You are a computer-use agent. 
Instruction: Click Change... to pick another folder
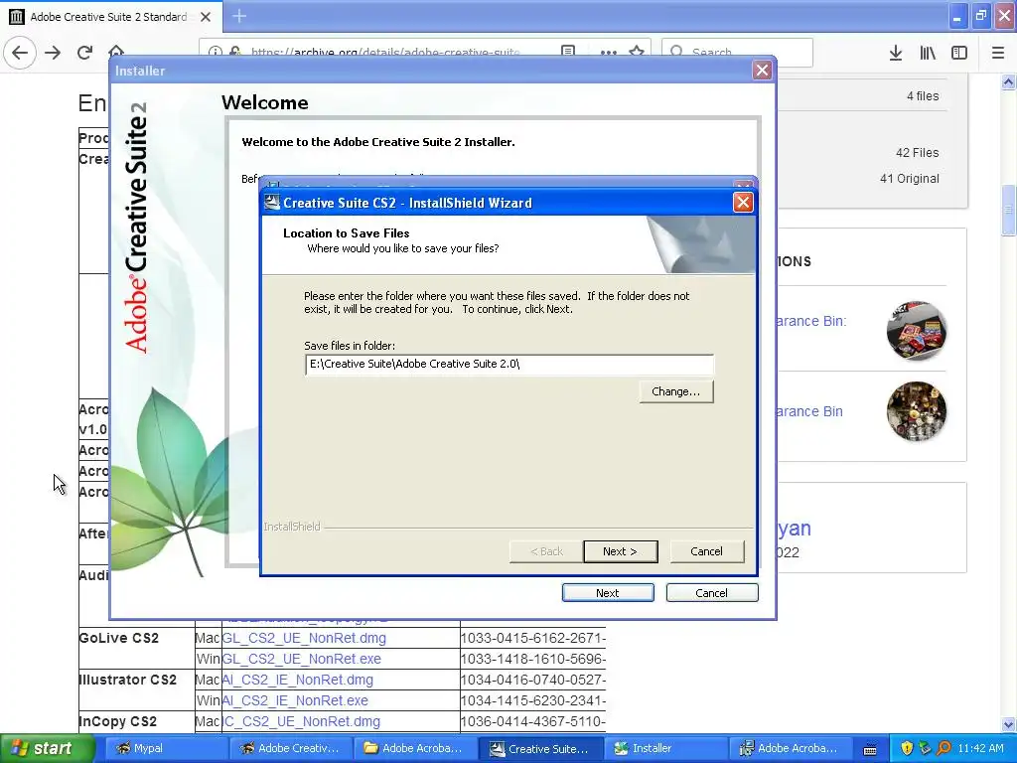675,391
